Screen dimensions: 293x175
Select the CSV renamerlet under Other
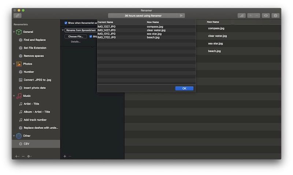pos(36,144)
